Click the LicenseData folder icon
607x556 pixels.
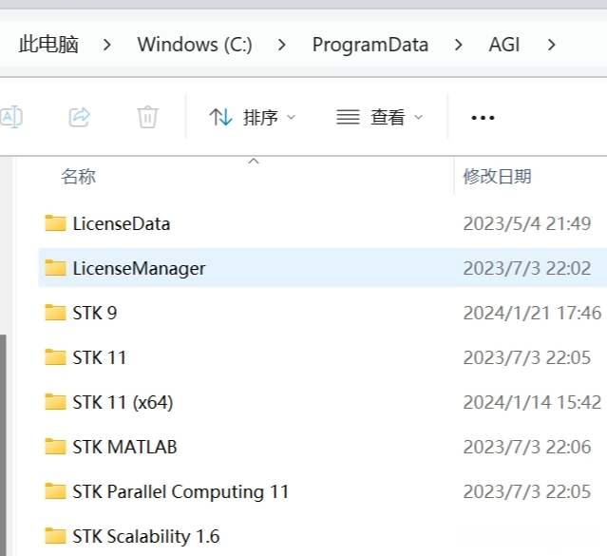[55, 223]
